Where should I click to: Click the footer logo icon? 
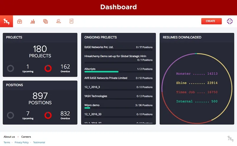[x=230, y=139]
